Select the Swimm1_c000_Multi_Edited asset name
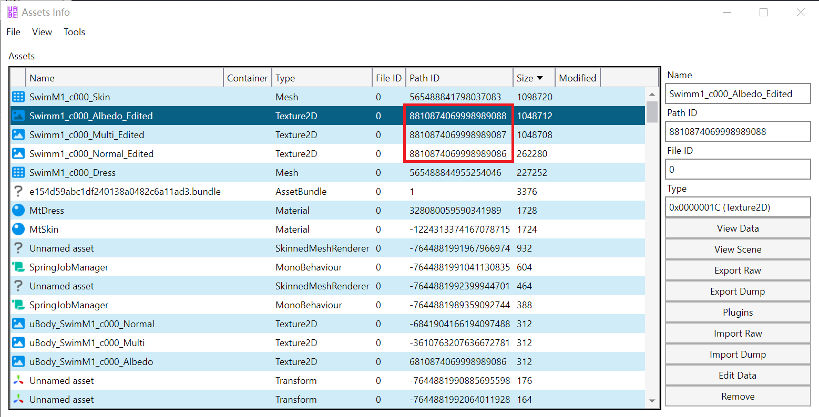 (x=87, y=134)
